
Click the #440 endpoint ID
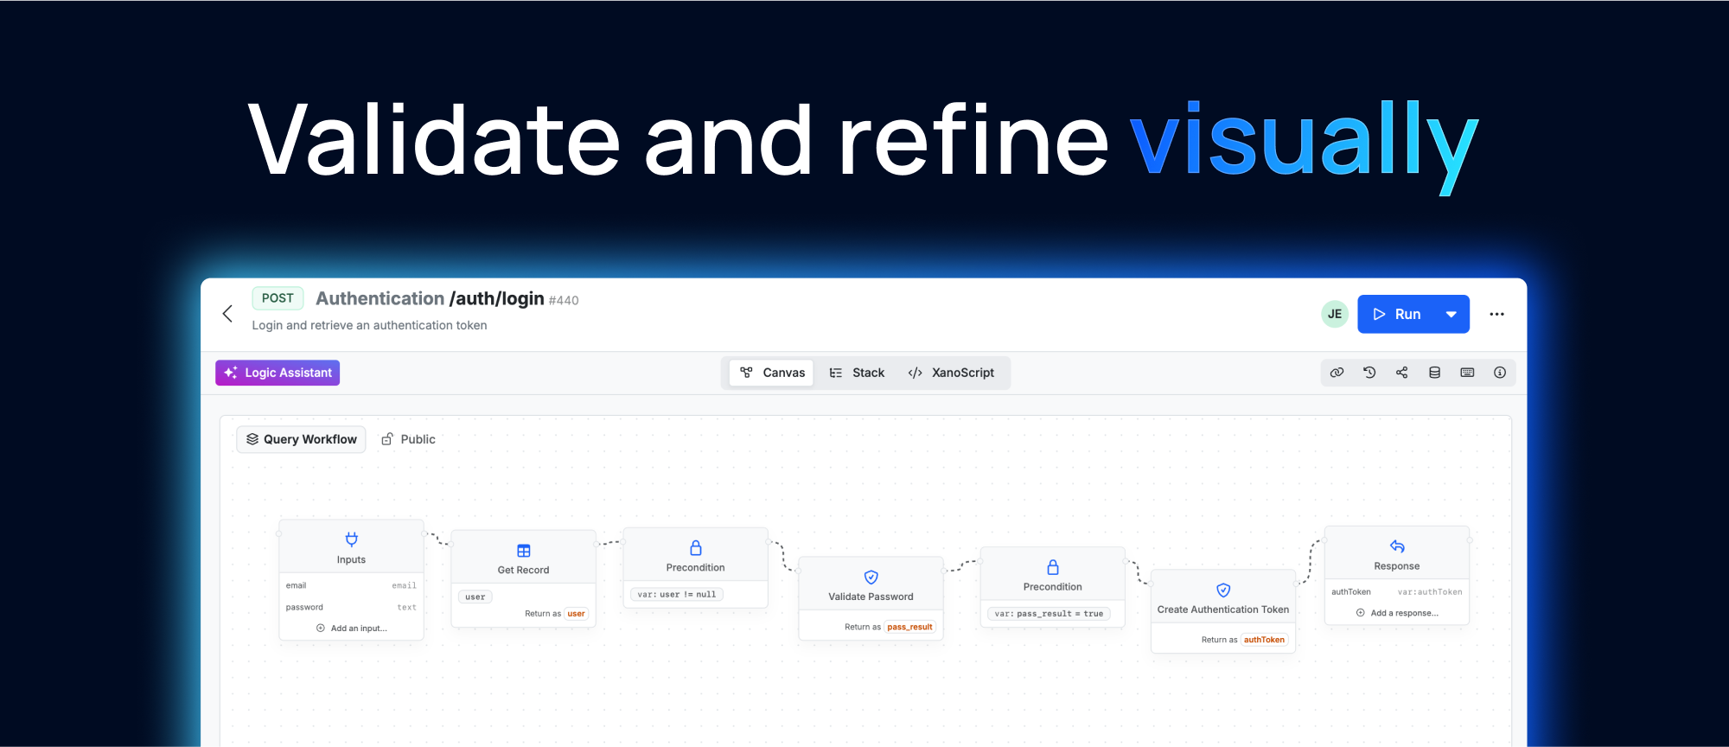click(x=564, y=300)
